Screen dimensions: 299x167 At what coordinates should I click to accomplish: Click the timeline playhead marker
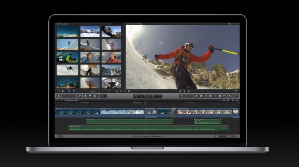click(146, 103)
